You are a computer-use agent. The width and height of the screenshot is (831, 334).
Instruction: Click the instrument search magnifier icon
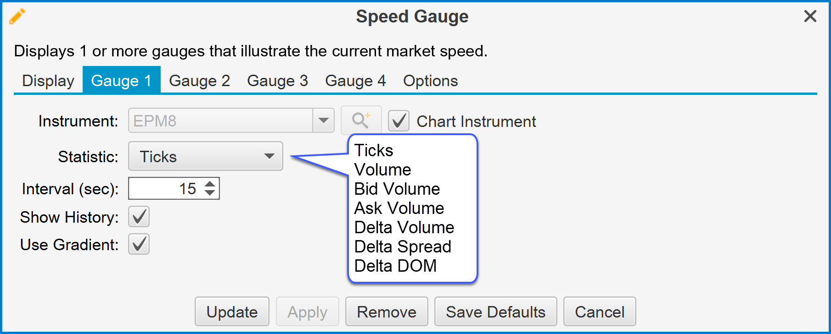(x=361, y=120)
